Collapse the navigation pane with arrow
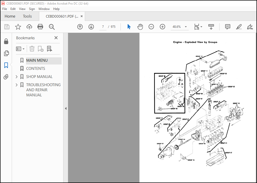 [66, 108]
